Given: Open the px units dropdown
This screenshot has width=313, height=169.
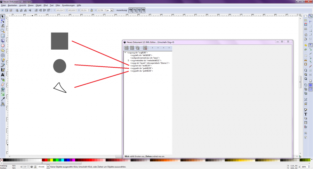Looking at the screenshot, I should (111, 10).
